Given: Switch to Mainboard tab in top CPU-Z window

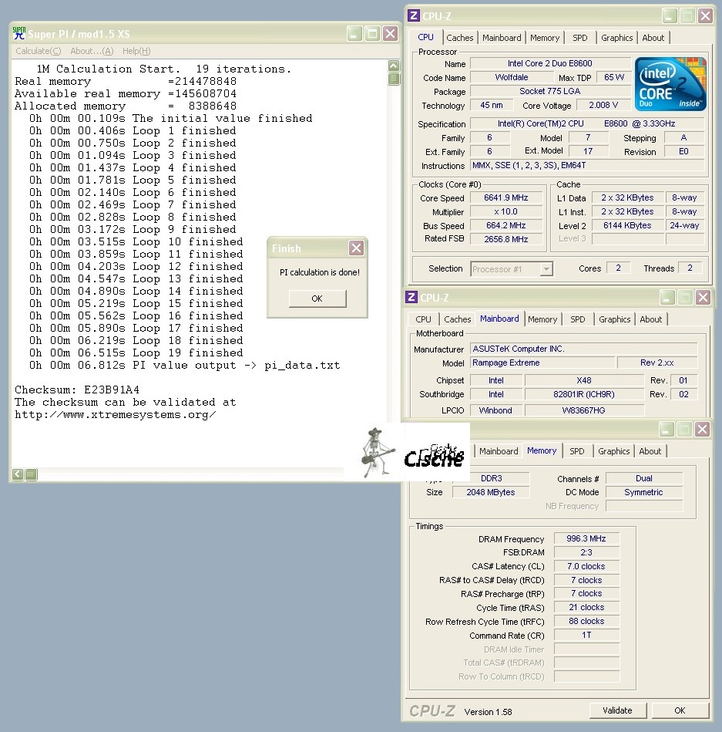Looking at the screenshot, I should pyautogui.click(x=502, y=38).
